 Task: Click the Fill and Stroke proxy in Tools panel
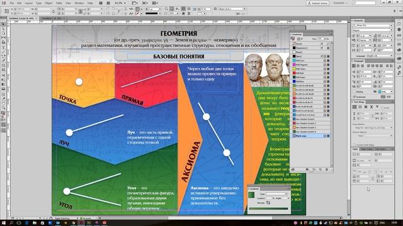(x=3, y=113)
